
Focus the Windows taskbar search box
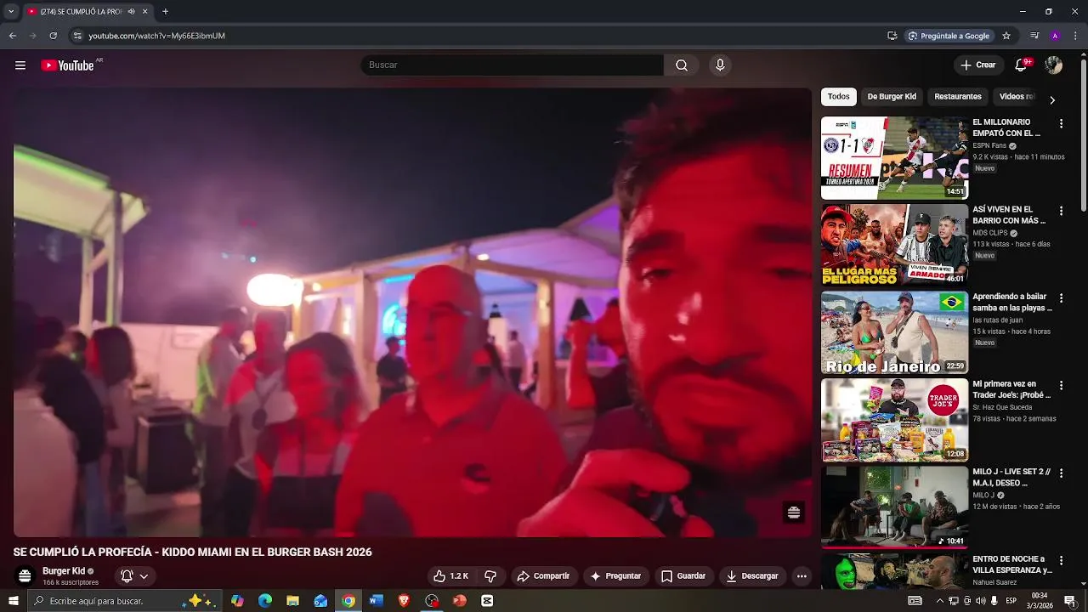(x=125, y=601)
